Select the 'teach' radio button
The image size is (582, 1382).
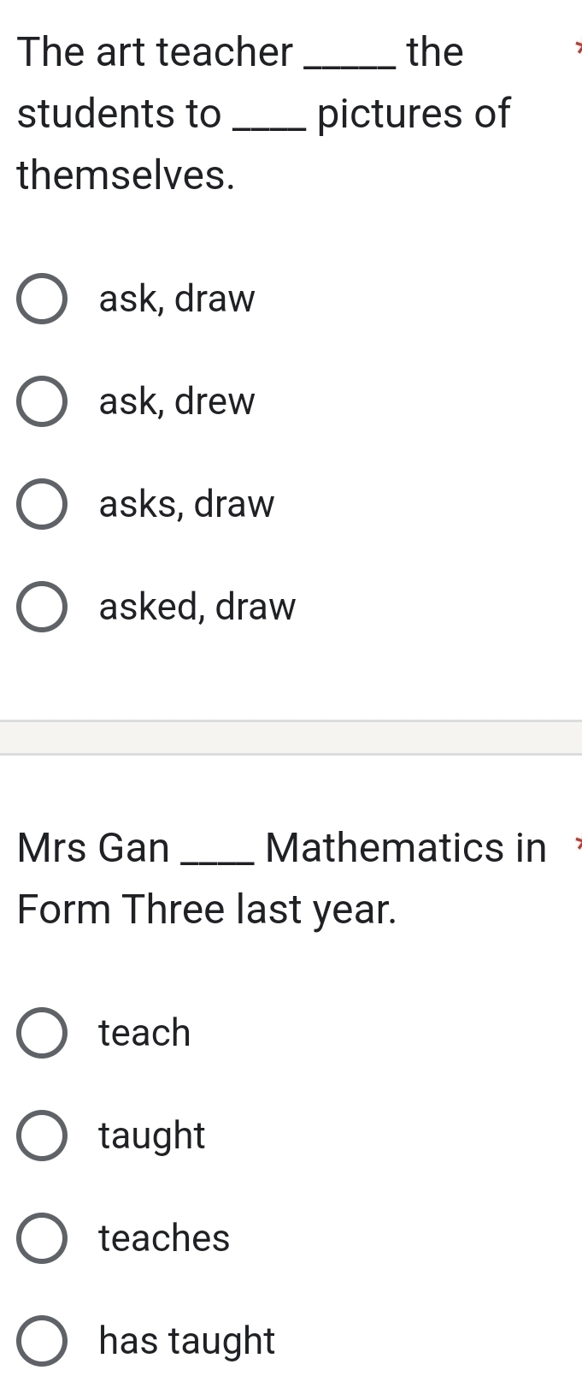point(42,1033)
